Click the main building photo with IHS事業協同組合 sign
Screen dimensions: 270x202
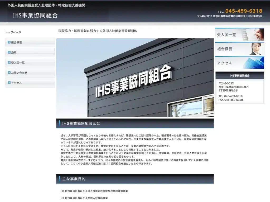pos(135,78)
